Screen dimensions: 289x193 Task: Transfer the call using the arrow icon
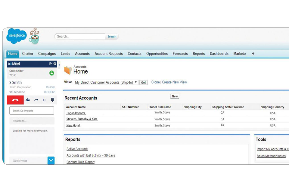click(x=36, y=100)
